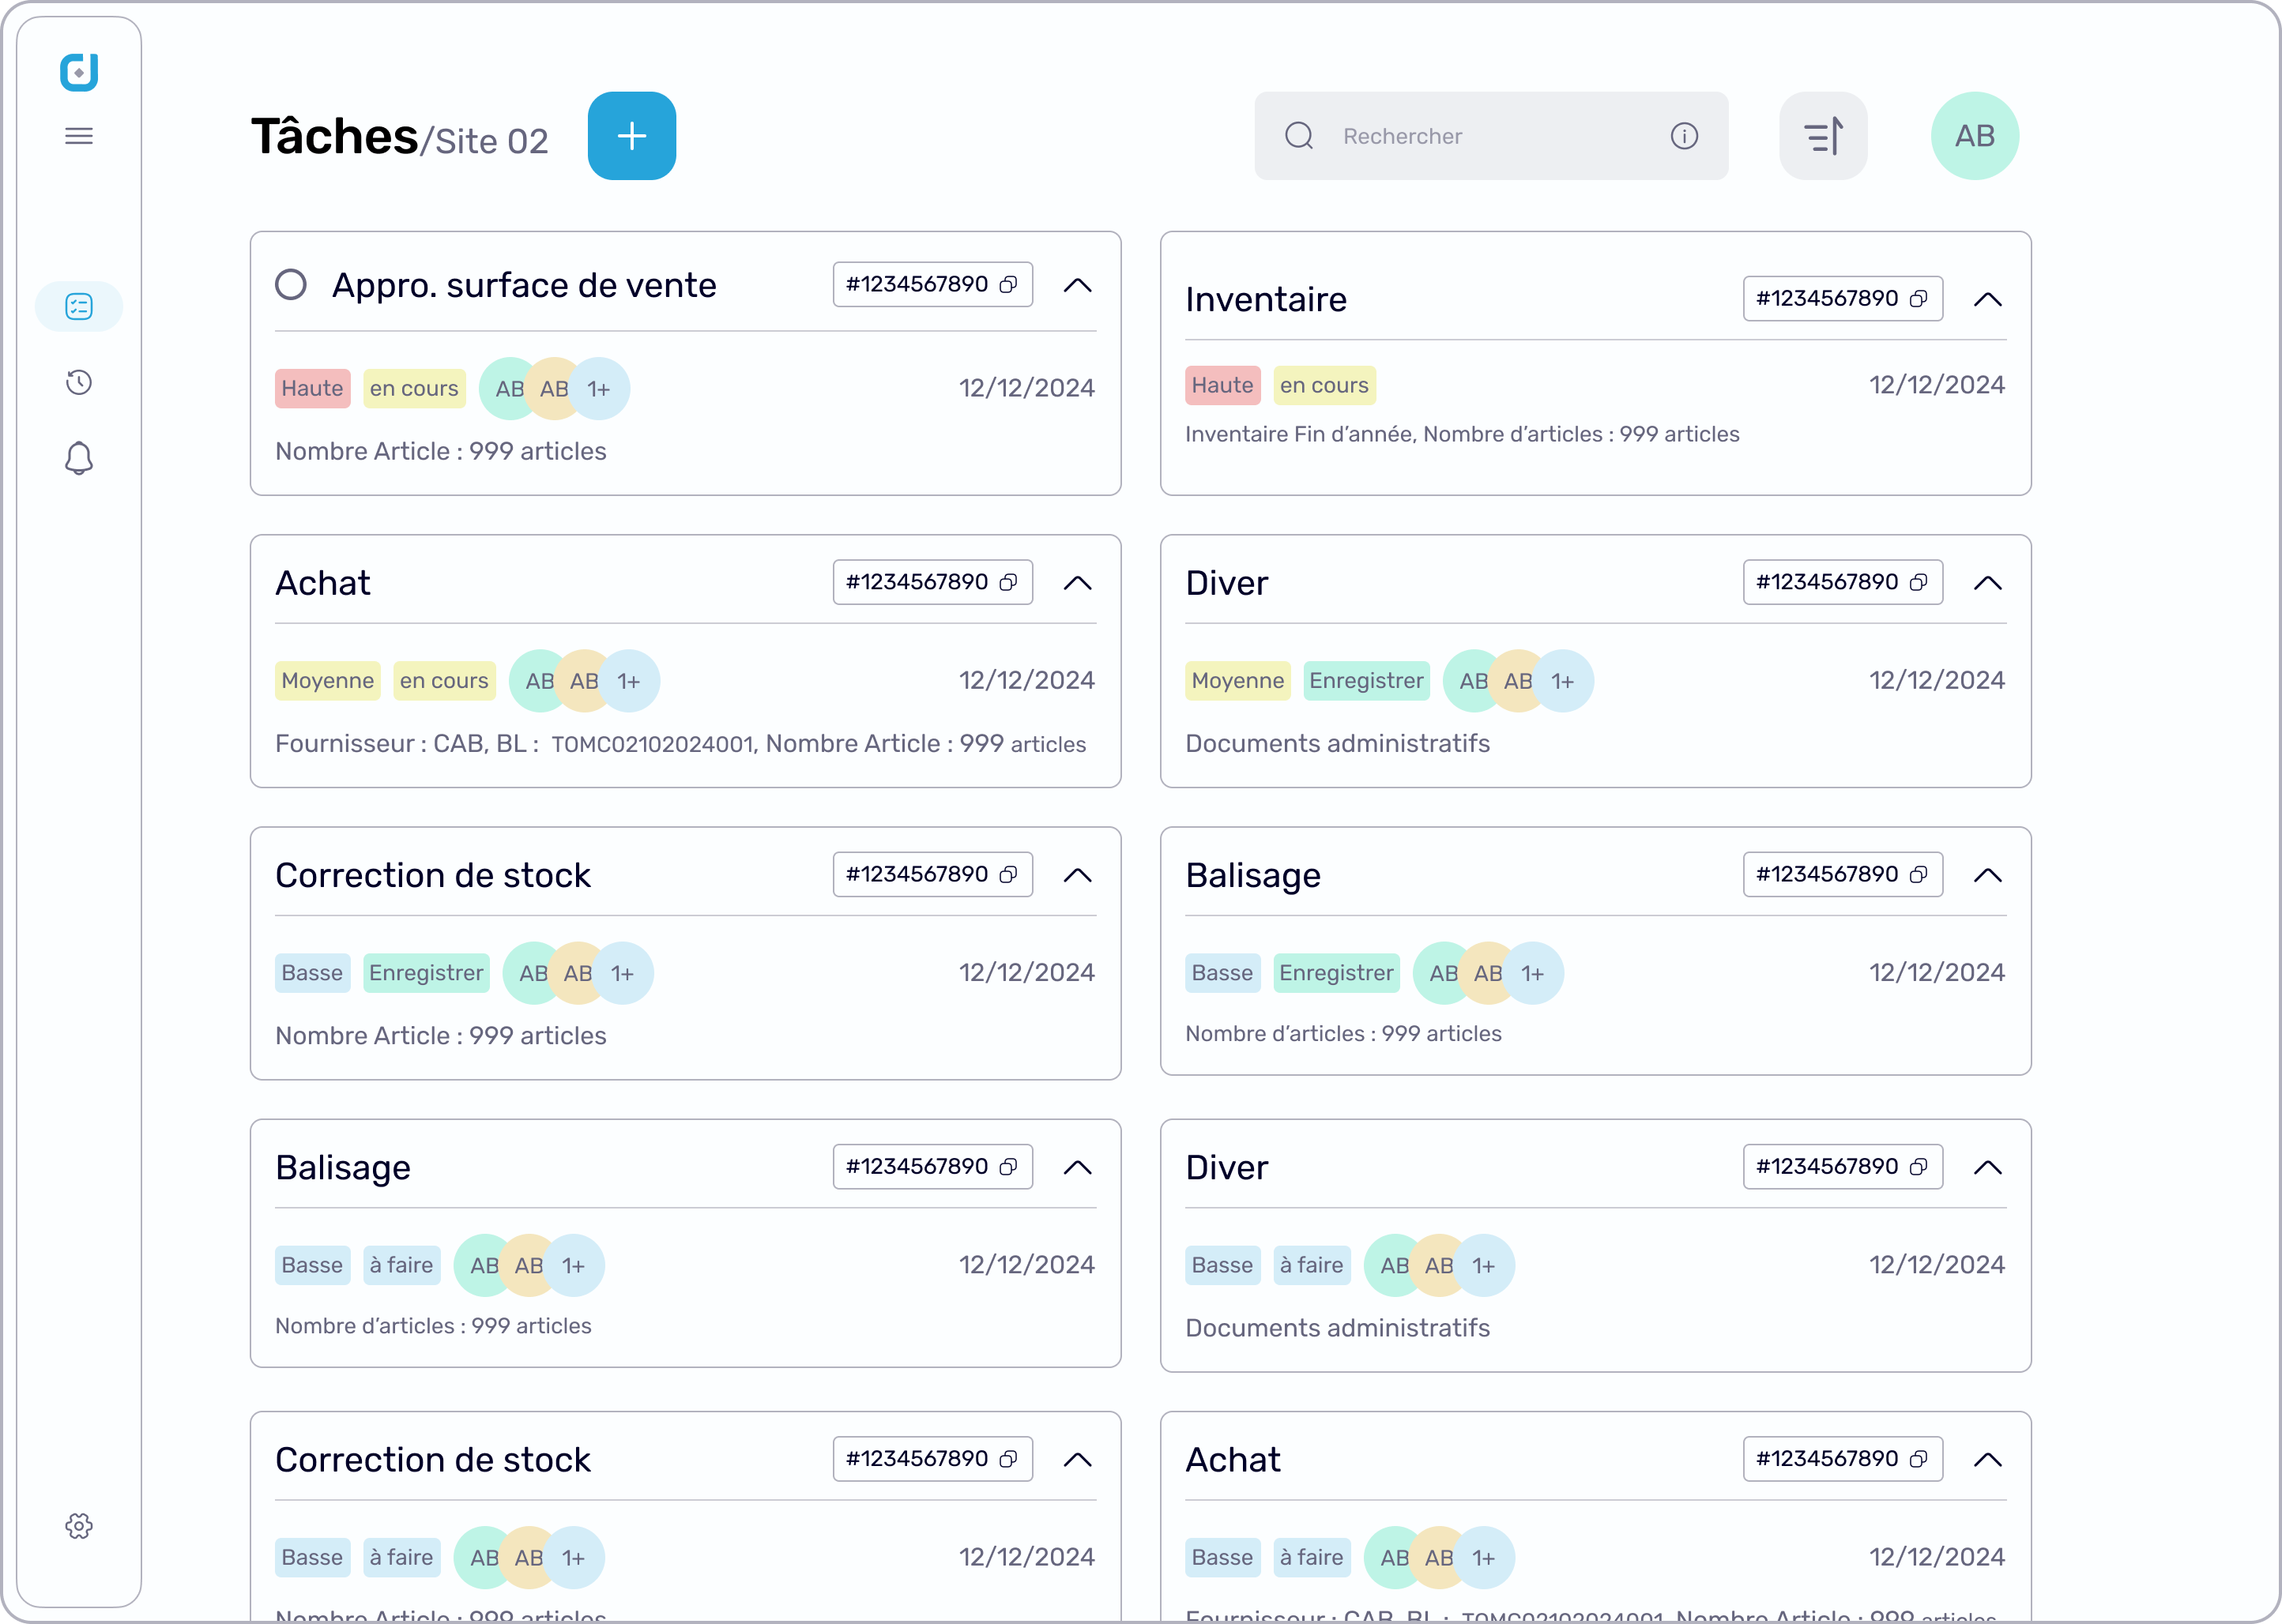Click 'Documents administratifs' on Diver Moyenne card
The height and width of the screenshot is (1624, 2282).
click(1338, 743)
